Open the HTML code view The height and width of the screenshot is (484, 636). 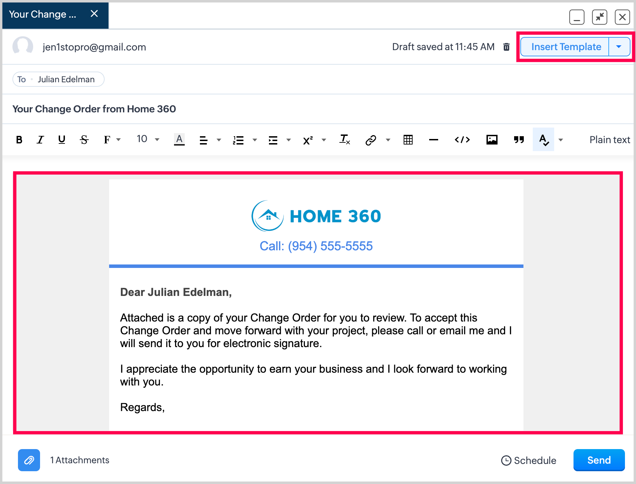tap(462, 140)
